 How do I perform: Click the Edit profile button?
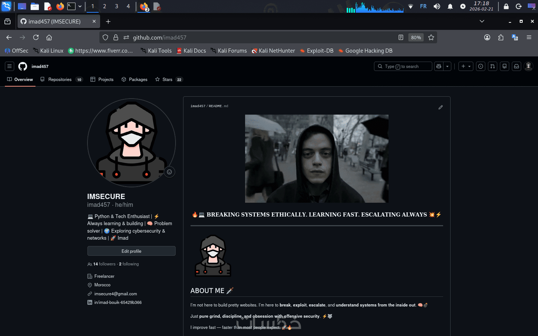131,251
